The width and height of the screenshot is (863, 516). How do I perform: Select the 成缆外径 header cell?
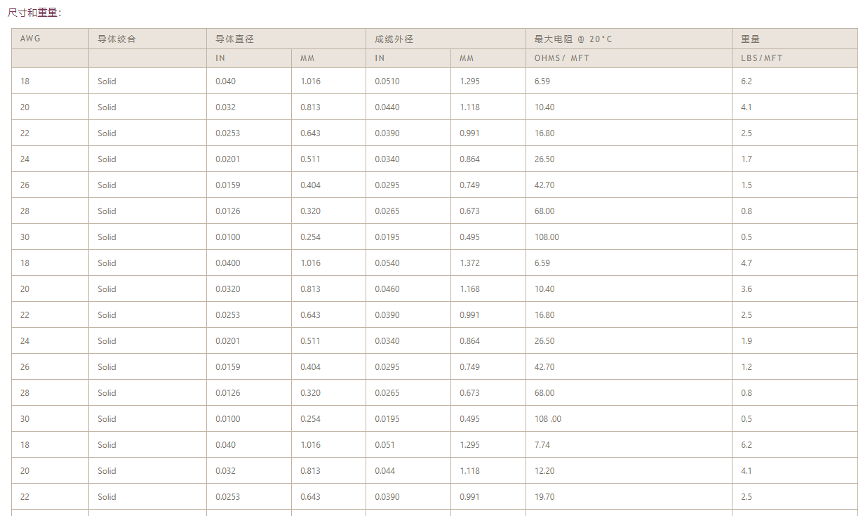pyautogui.click(x=394, y=39)
